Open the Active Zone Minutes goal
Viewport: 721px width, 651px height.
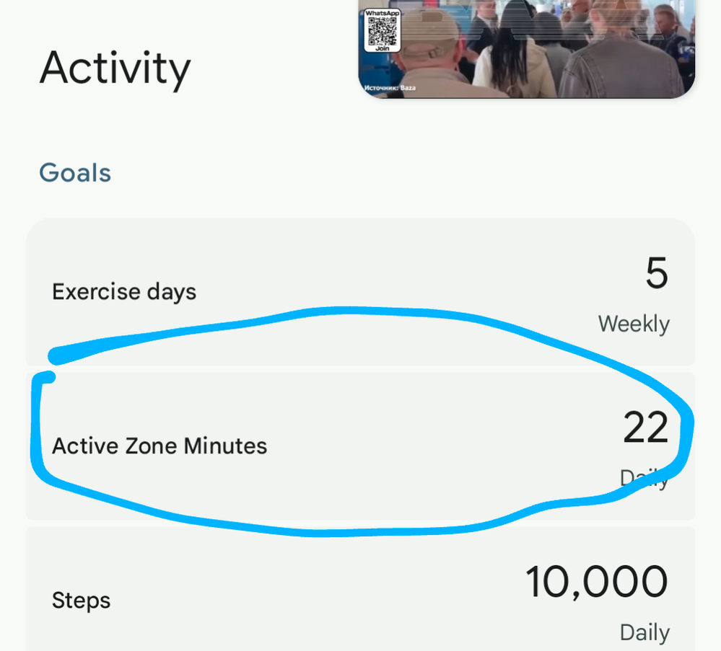pyautogui.click(x=361, y=446)
